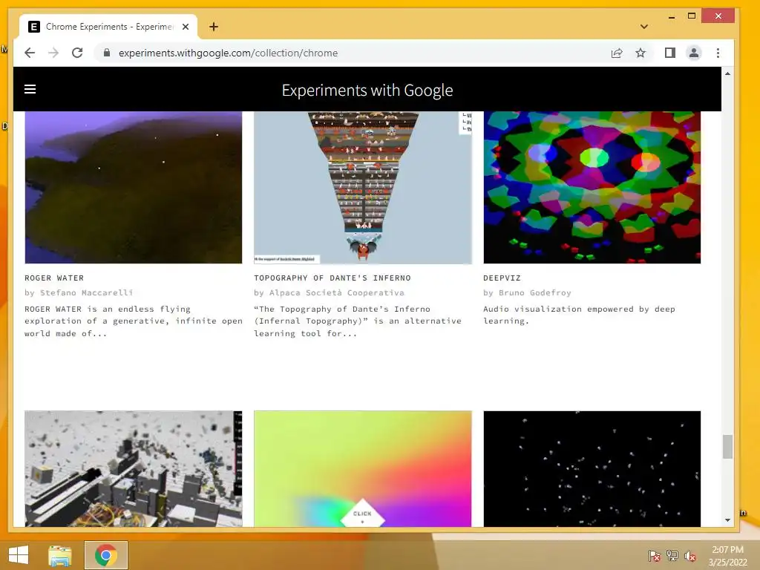
Task: Open the Chrome profile avatar
Action: [x=694, y=53]
